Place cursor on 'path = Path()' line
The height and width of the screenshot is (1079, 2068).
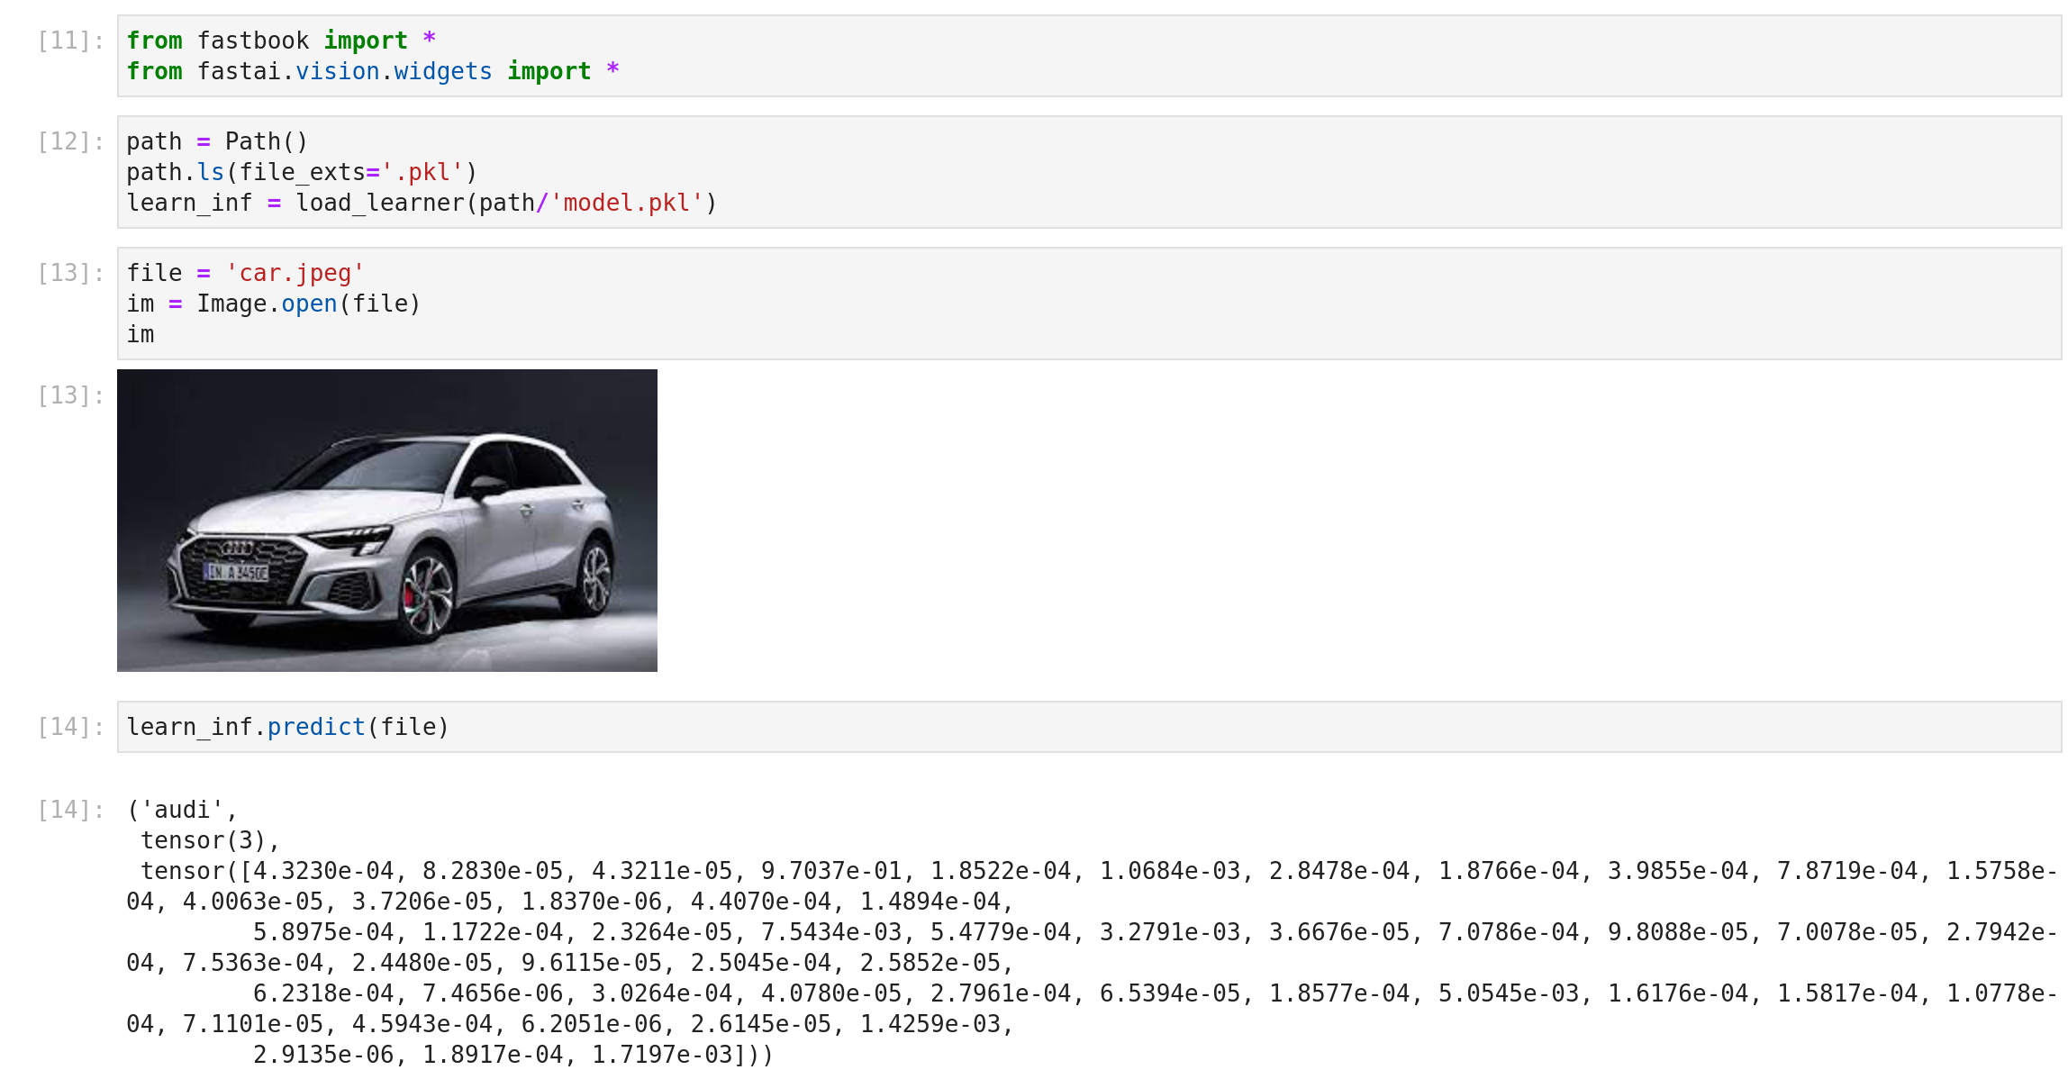(x=216, y=141)
